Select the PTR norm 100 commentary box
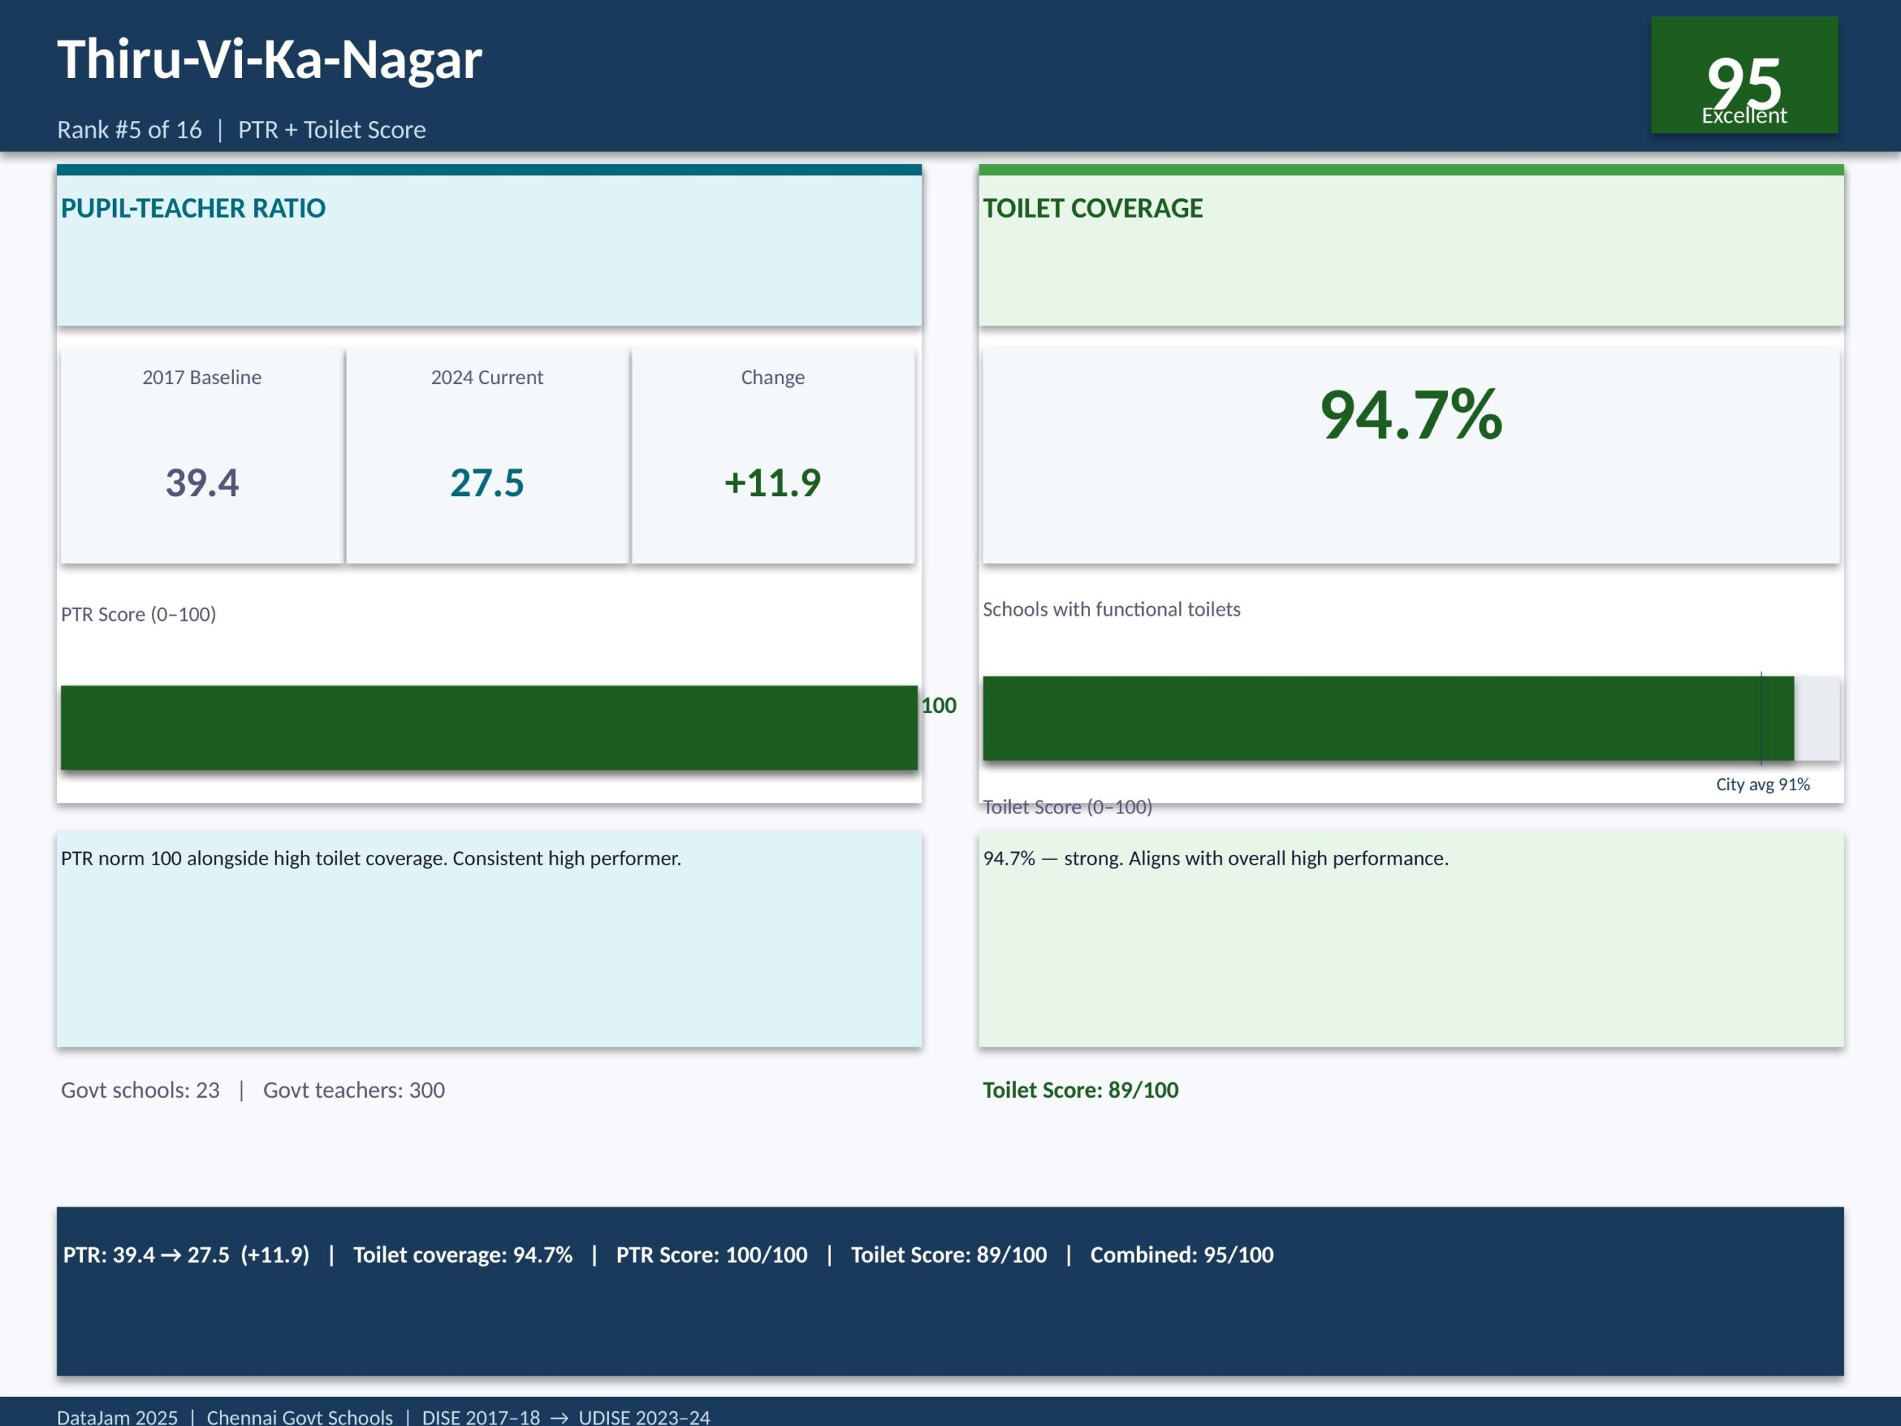The image size is (1901, 1426). (489, 939)
